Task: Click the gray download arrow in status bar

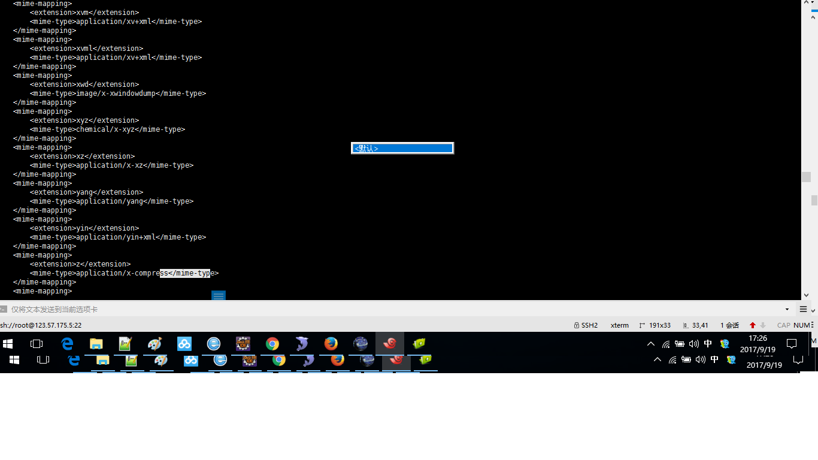Action: tap(763, 325)
